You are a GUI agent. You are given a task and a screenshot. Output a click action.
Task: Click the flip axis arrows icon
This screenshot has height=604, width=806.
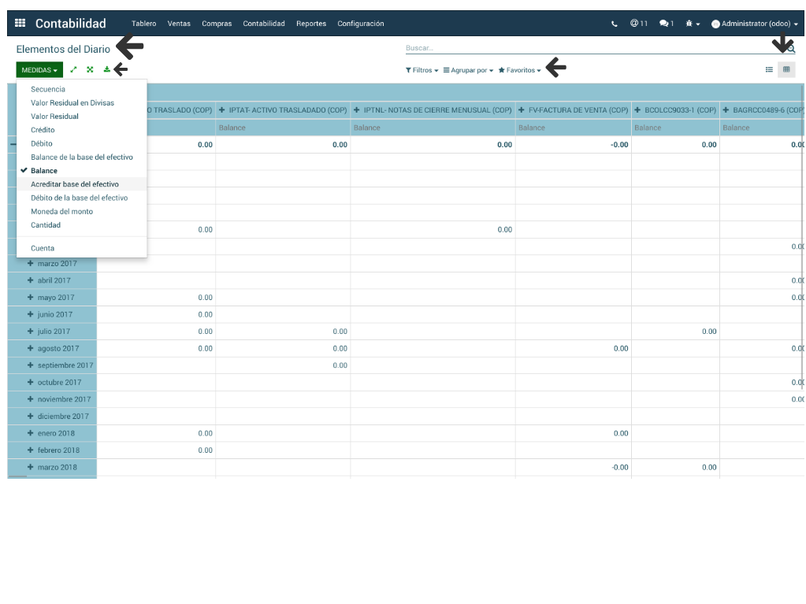pos(73,70)
